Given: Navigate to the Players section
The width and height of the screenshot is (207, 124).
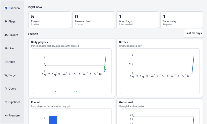Looking at the screenshot, I should [13, 35].
